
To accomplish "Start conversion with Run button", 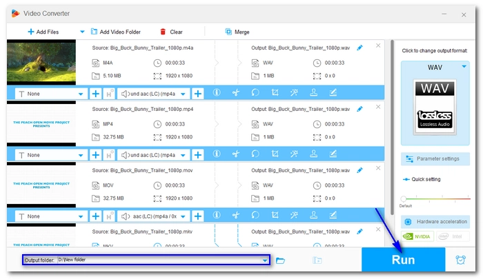I will (403, 260).
